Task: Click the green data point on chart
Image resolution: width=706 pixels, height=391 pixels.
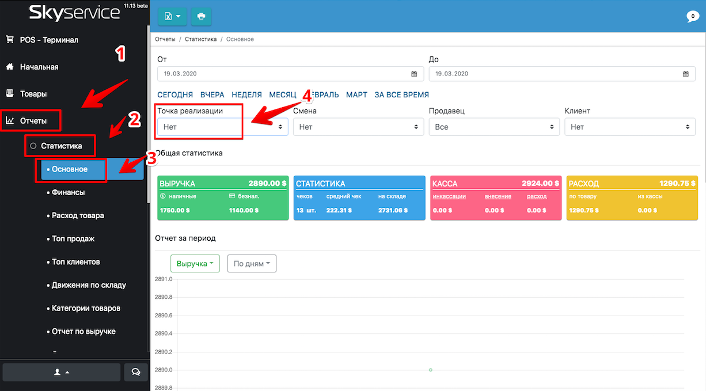Action: [430, 370]
